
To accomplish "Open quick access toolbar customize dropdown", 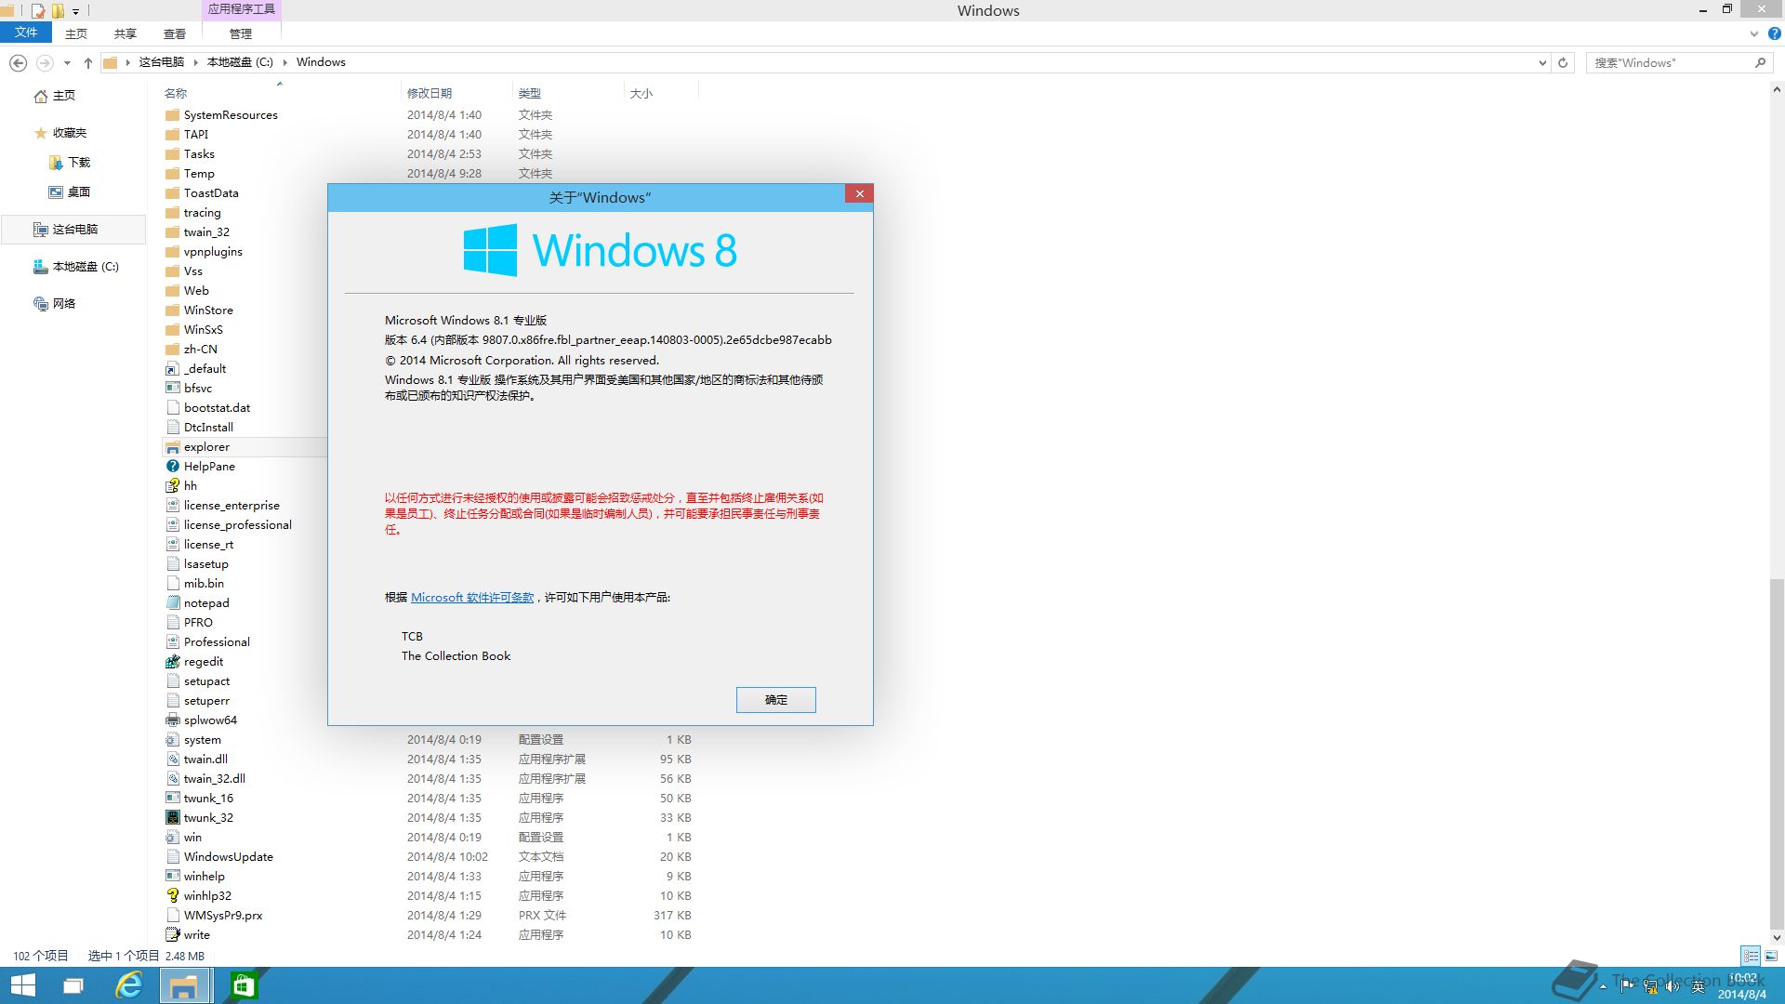I will (76, 11).
